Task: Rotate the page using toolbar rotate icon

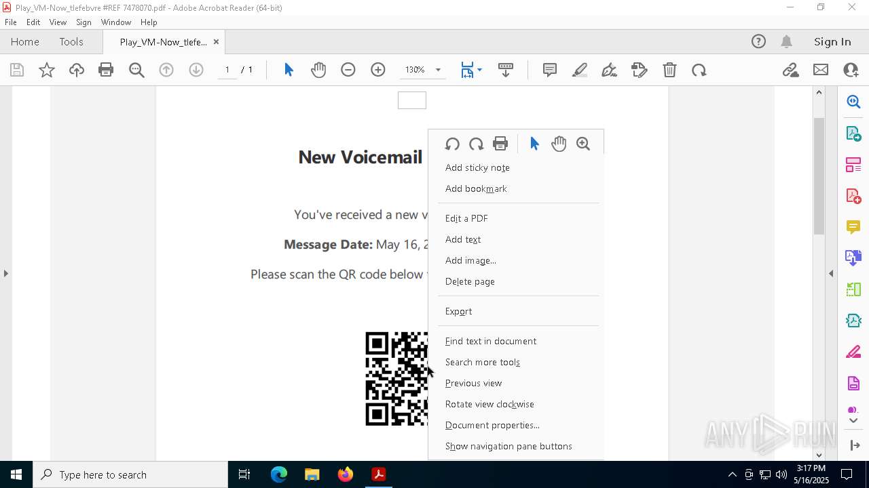Action: (699, 70)
